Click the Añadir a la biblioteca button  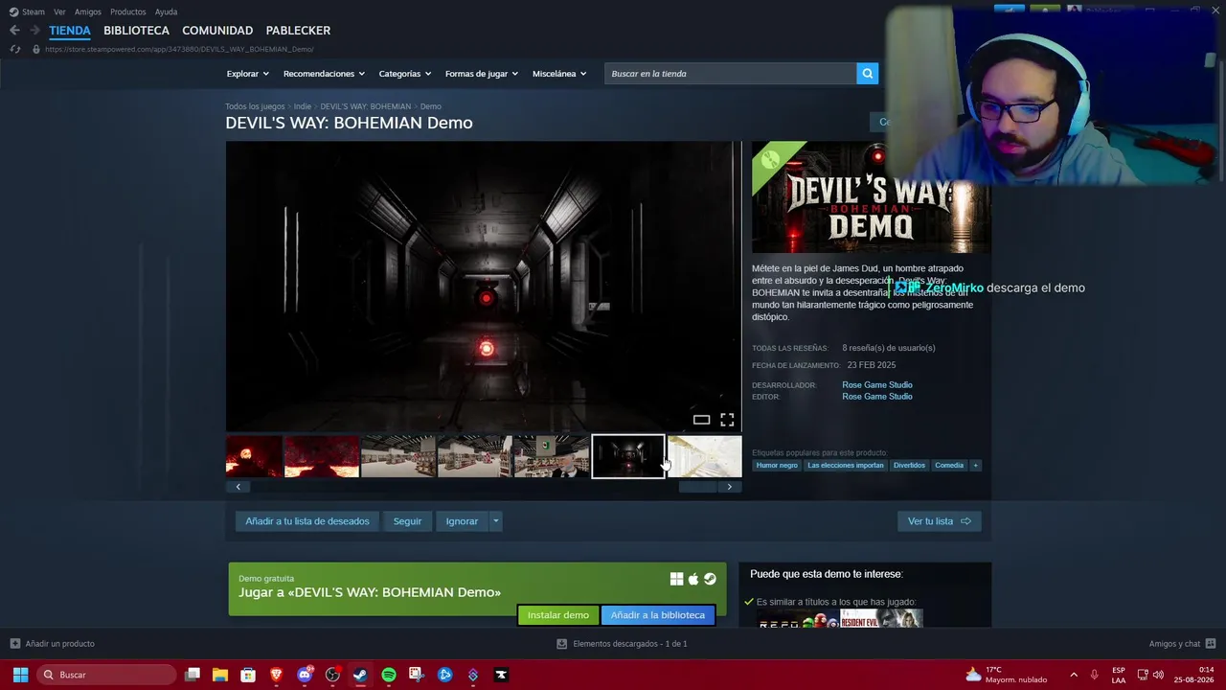coord(658,615)
